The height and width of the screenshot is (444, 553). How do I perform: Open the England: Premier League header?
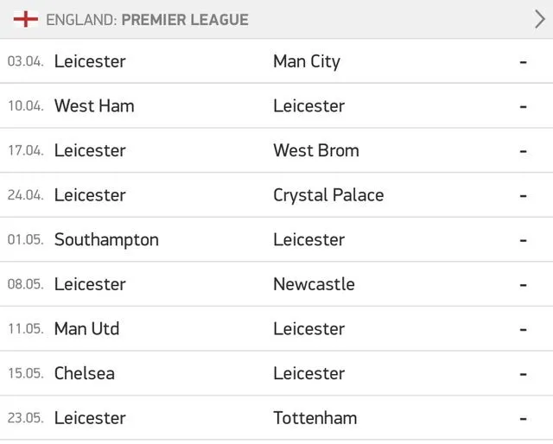pos(147,19)
